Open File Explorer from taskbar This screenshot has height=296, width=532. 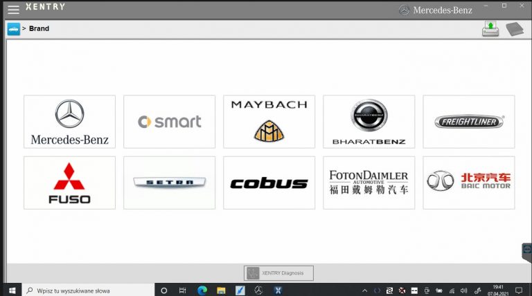(221, 290)
